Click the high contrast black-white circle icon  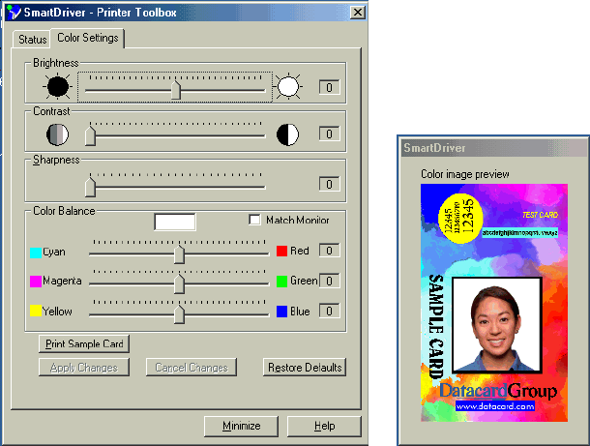(x=287, y=134)
